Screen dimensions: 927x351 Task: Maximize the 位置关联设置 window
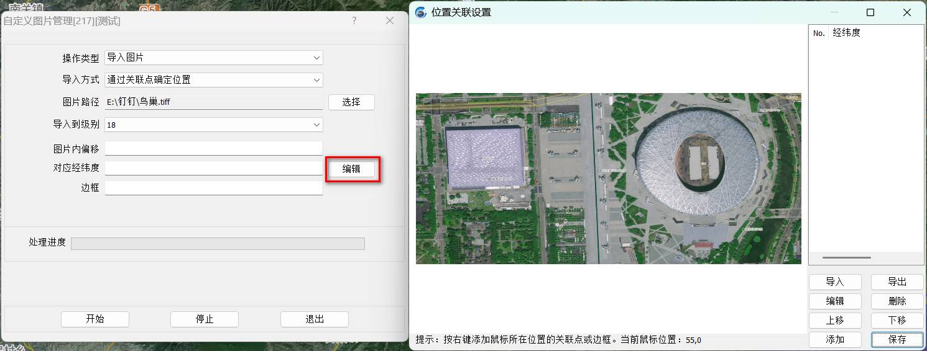pos(870,12)
